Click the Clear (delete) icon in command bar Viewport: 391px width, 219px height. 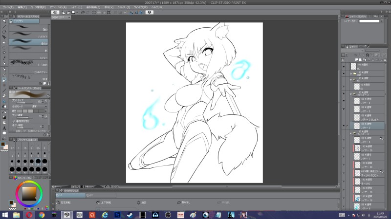pyautogui.click(x=94, y=12)
